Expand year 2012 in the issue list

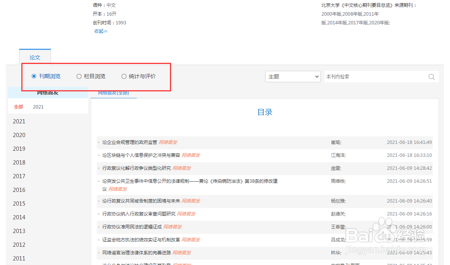19,245
